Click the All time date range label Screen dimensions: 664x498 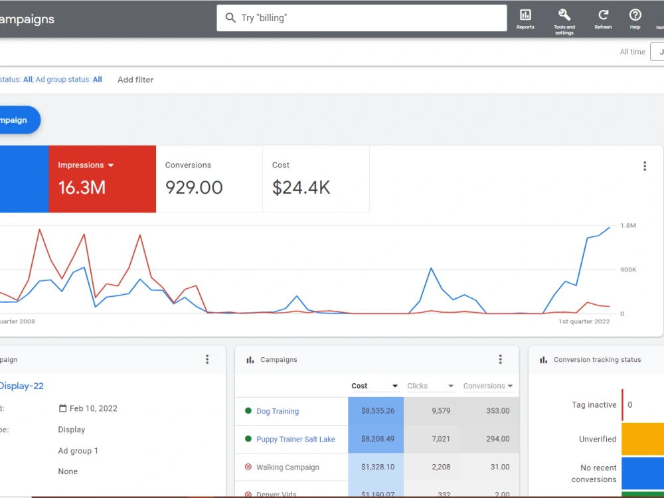point(632,52)
